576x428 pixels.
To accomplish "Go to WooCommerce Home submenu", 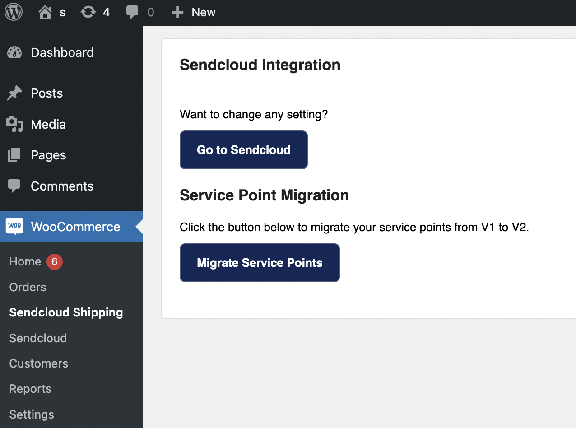I will pyautogui.click(x=25, y=261).
